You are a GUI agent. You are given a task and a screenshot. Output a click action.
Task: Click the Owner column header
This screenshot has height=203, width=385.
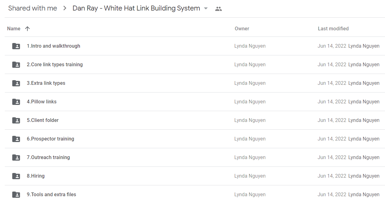point(242,28)
